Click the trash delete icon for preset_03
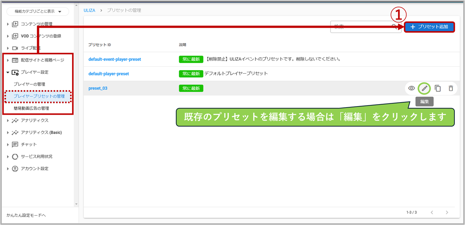This screenshot has height=225, width=465. pos(451,89)
